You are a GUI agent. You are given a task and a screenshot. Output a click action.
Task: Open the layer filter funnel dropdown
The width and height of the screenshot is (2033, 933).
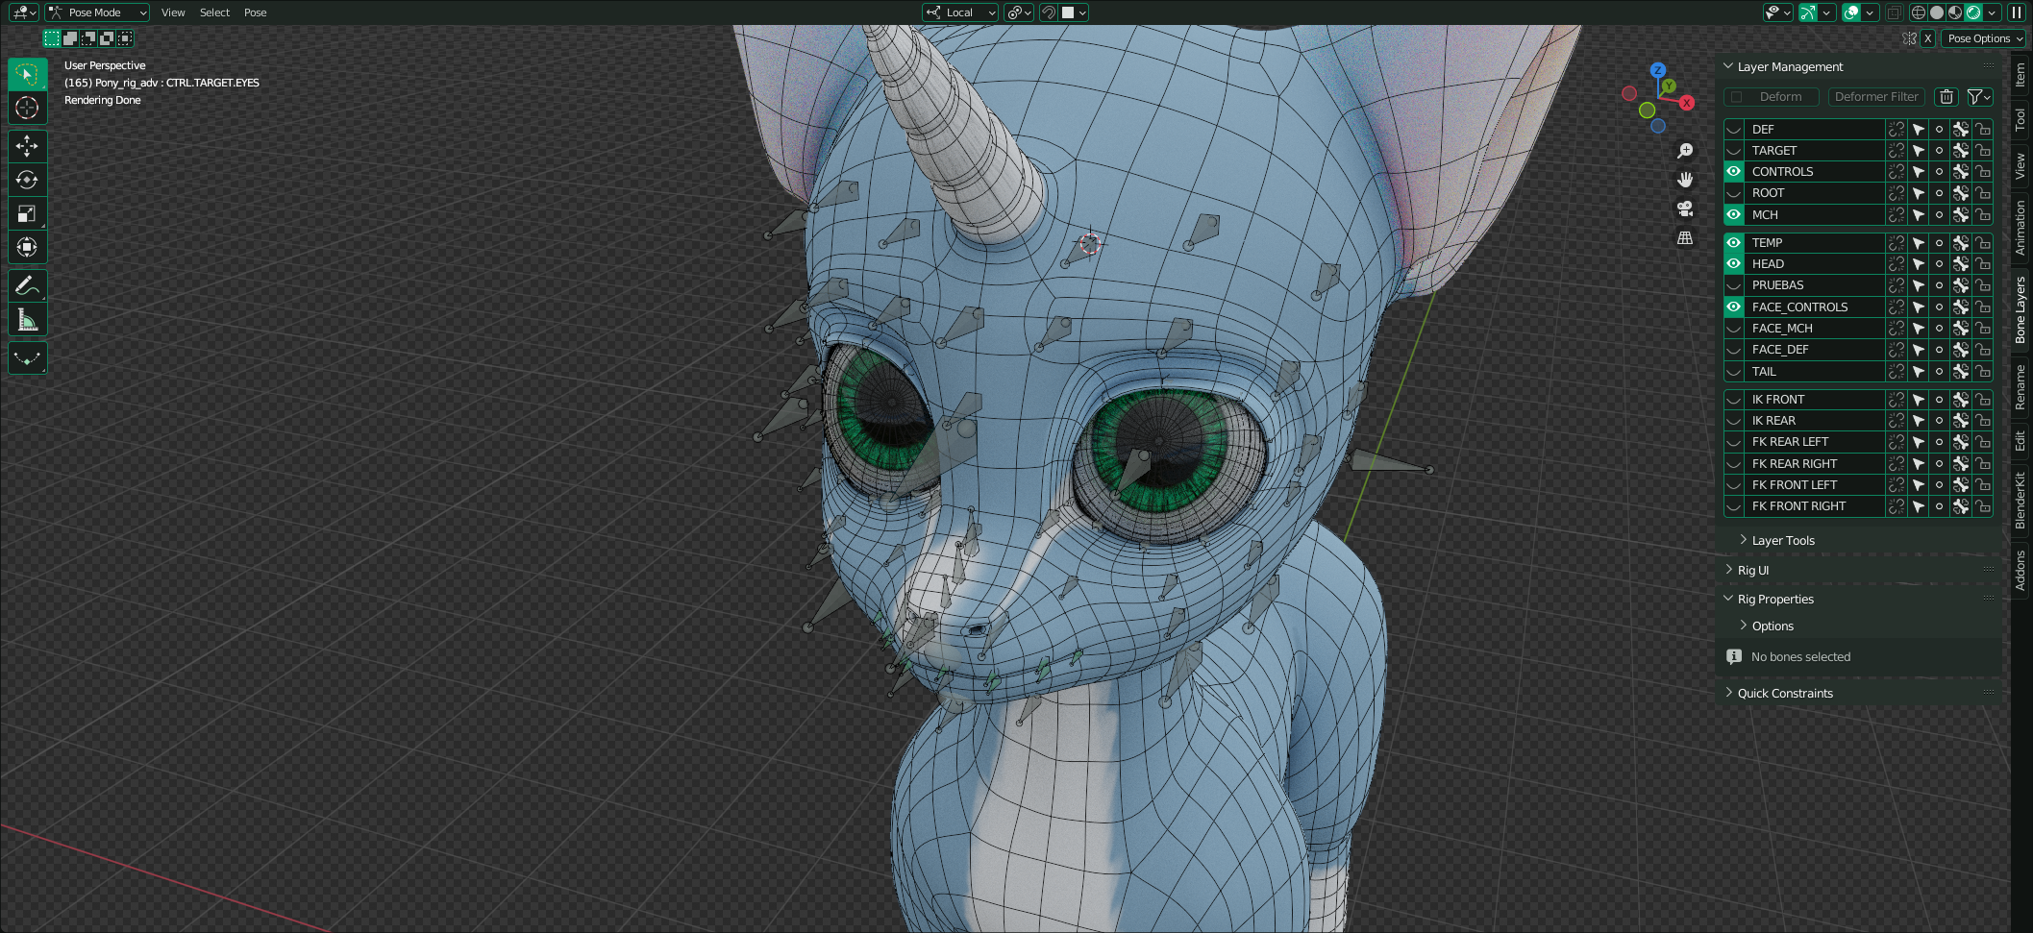[1979, 97]
